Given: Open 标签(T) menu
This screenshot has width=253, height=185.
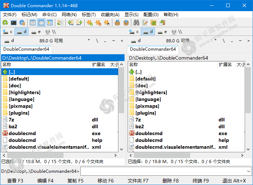Looking at the screenshot, I should (x=89, y=15).
